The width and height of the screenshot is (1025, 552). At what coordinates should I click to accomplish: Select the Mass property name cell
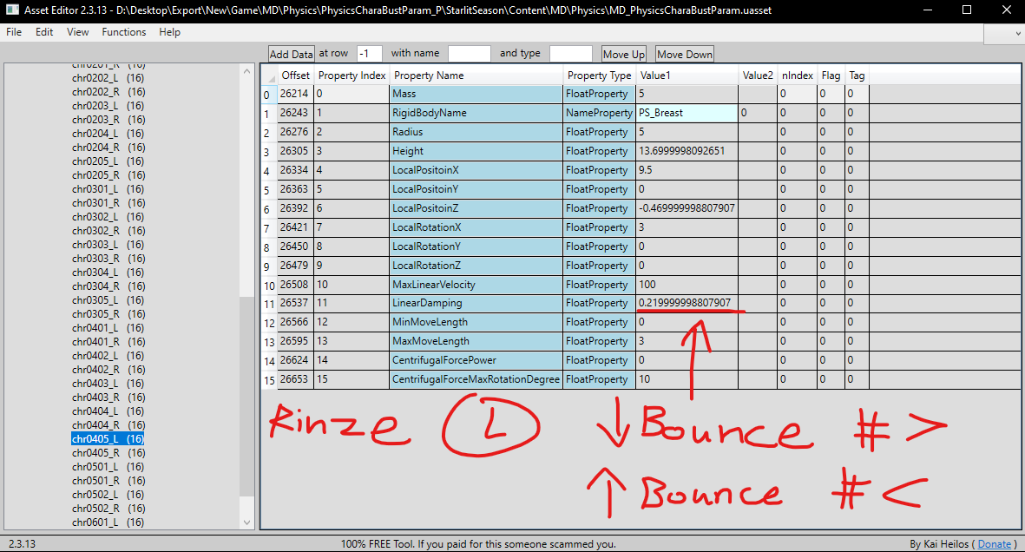tap(476, 95)
